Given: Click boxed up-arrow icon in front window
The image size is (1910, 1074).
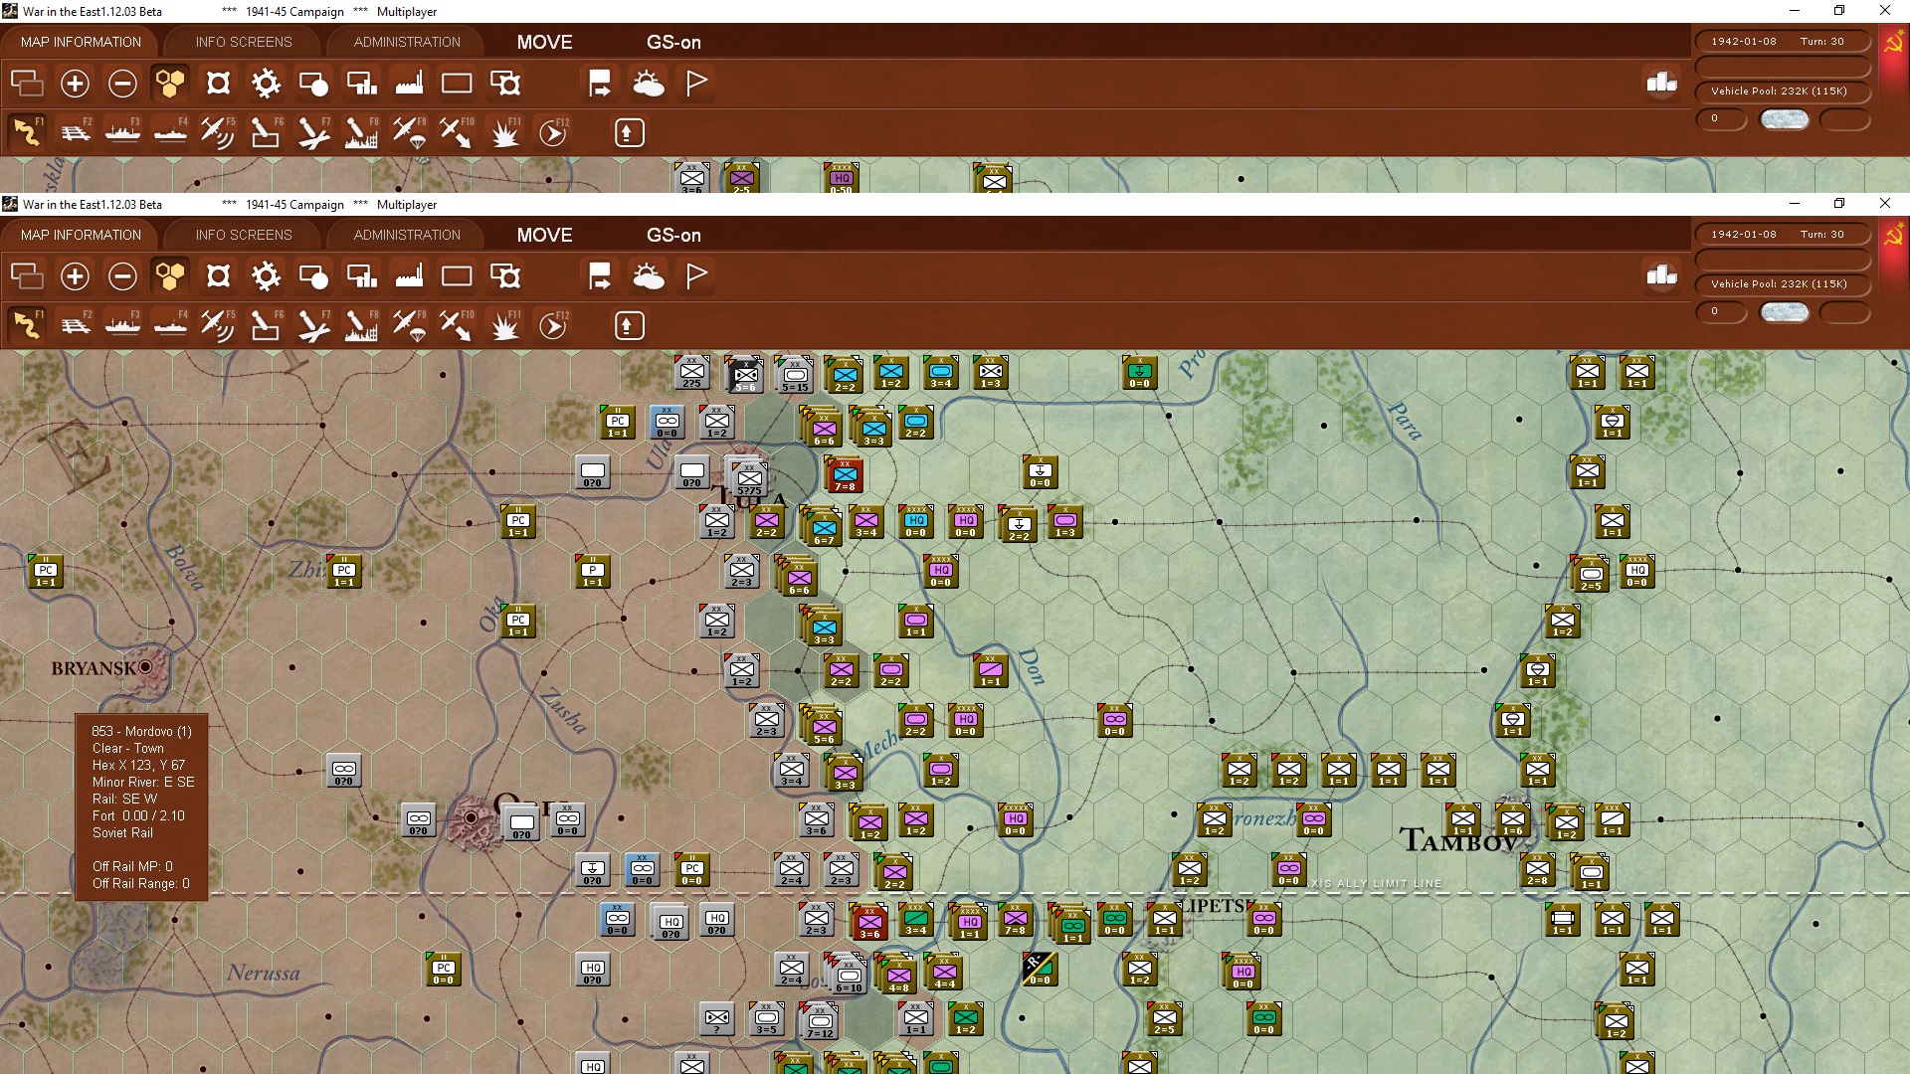Looking at the screenshot, I should (630, 326).
